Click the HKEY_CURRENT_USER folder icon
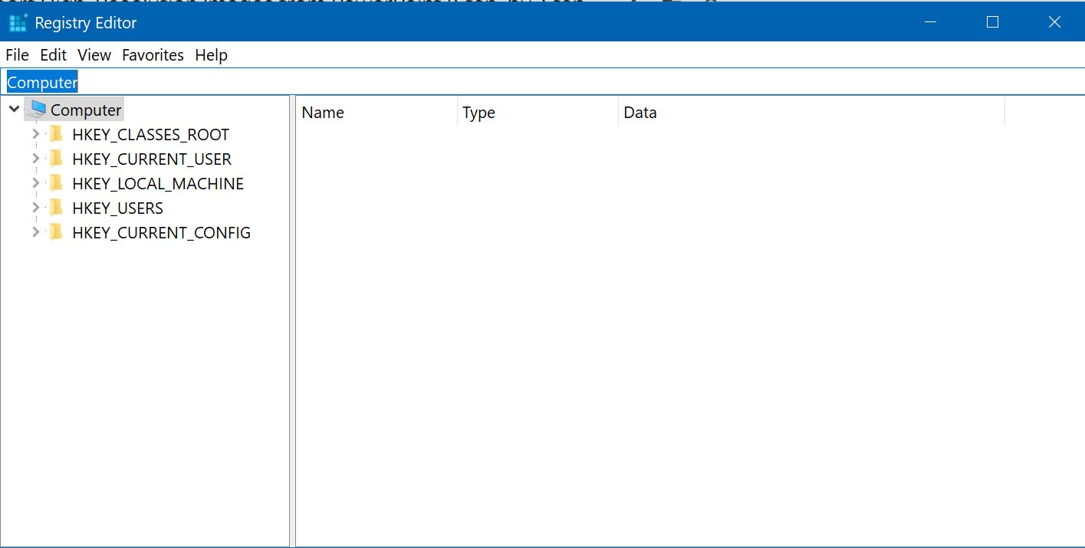The height and width of the screenshot is (548, 1085). (x=55, y=159)
